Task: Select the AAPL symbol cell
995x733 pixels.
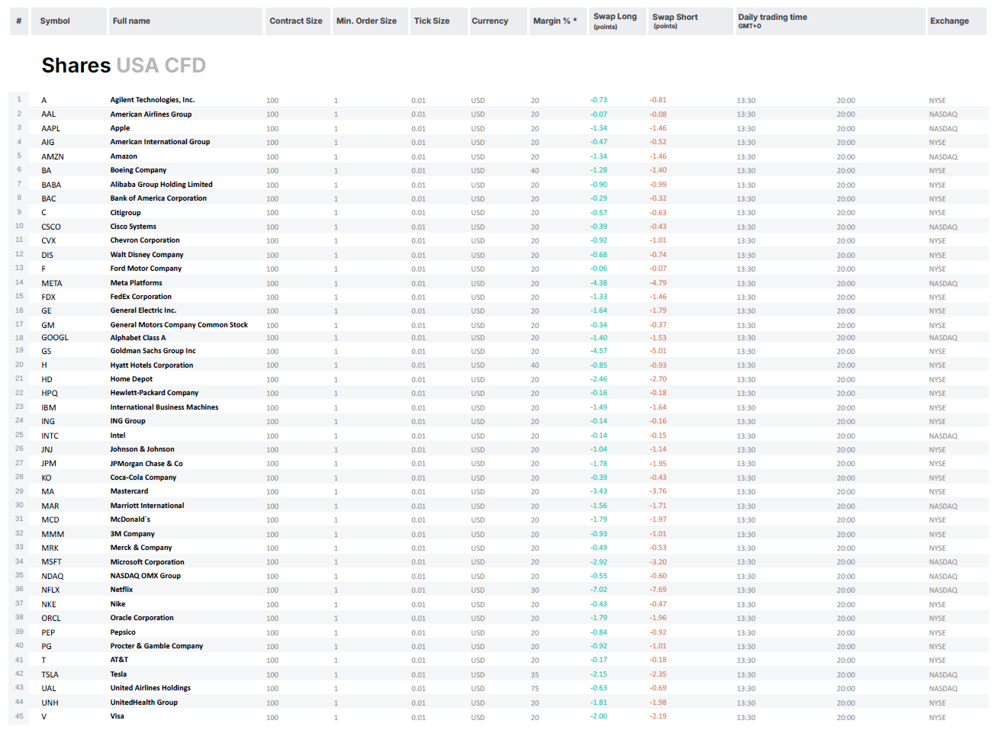Action: 50,129
